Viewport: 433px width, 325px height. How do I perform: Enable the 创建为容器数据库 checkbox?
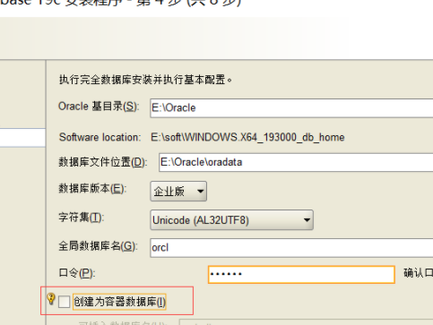64,302
